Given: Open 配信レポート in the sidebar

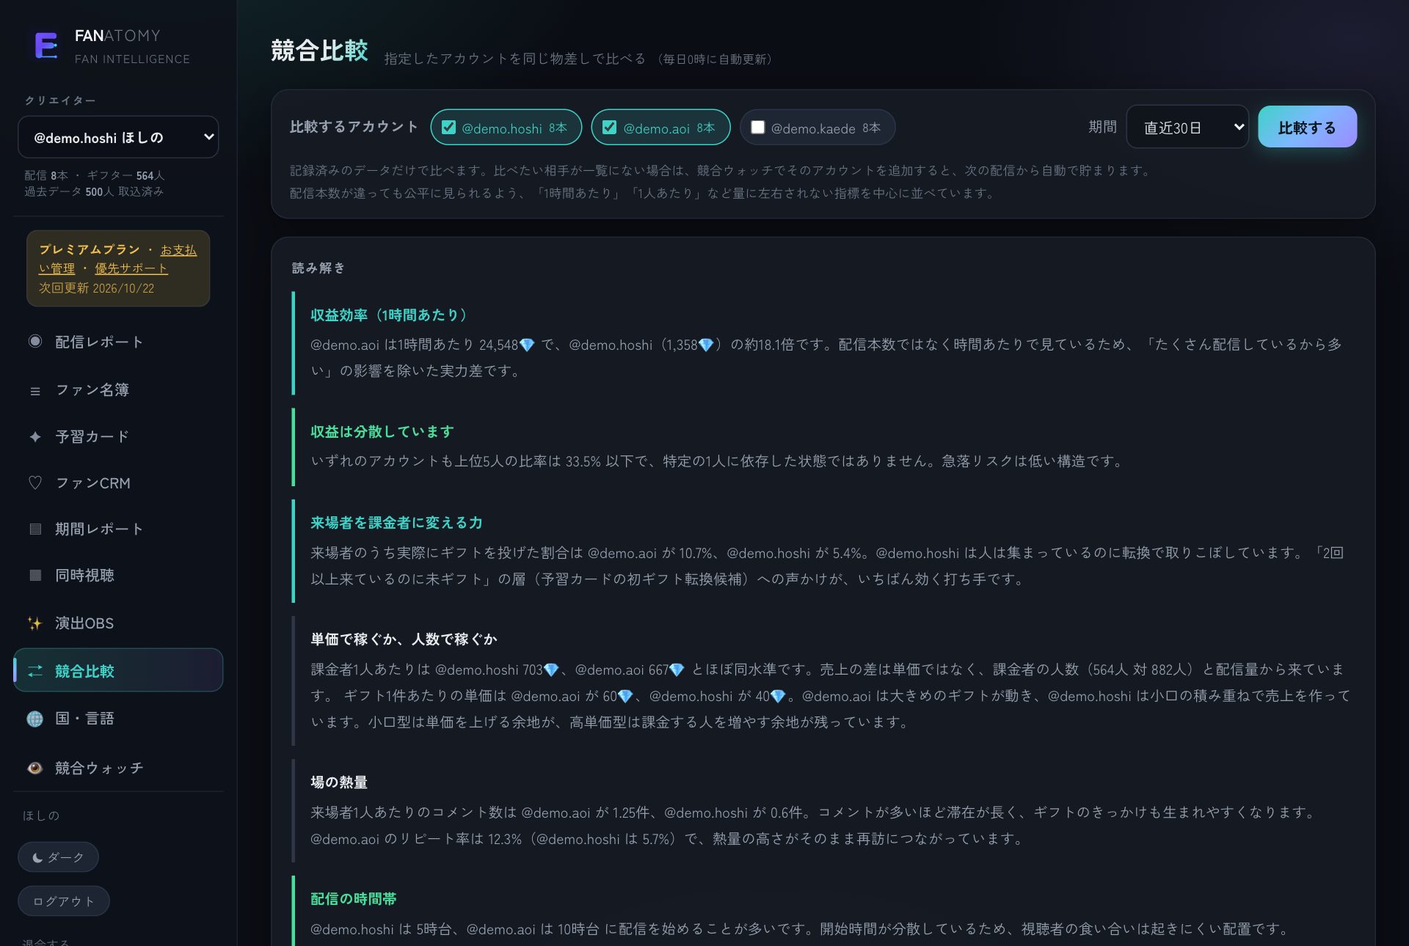Looking at the screenshot, I should tap(118, 342).
